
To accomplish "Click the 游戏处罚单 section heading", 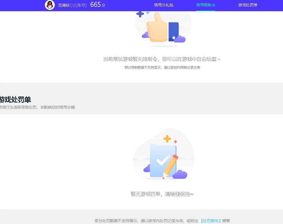I will coord(15,100).
